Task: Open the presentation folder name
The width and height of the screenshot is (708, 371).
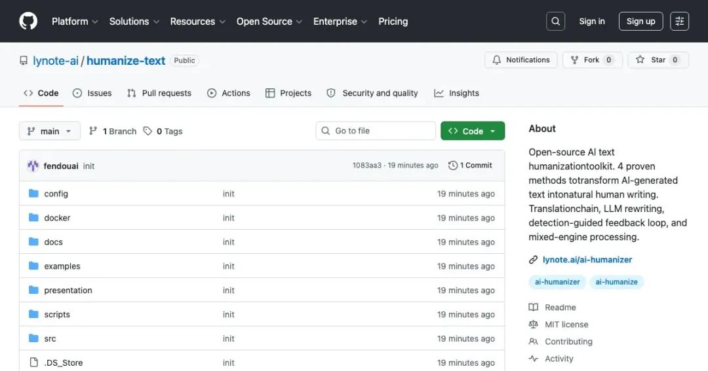Action: [68, 291]
